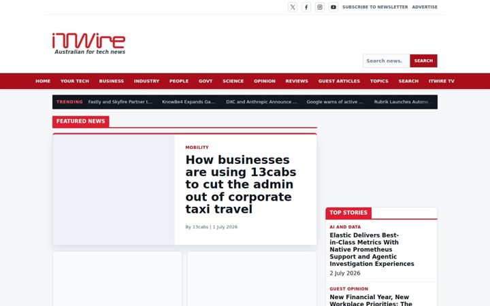
Task: Open the featured article image placeholder
Action: pos(114,190)
